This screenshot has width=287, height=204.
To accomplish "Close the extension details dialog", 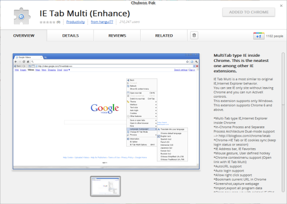I will coord(281,6).
